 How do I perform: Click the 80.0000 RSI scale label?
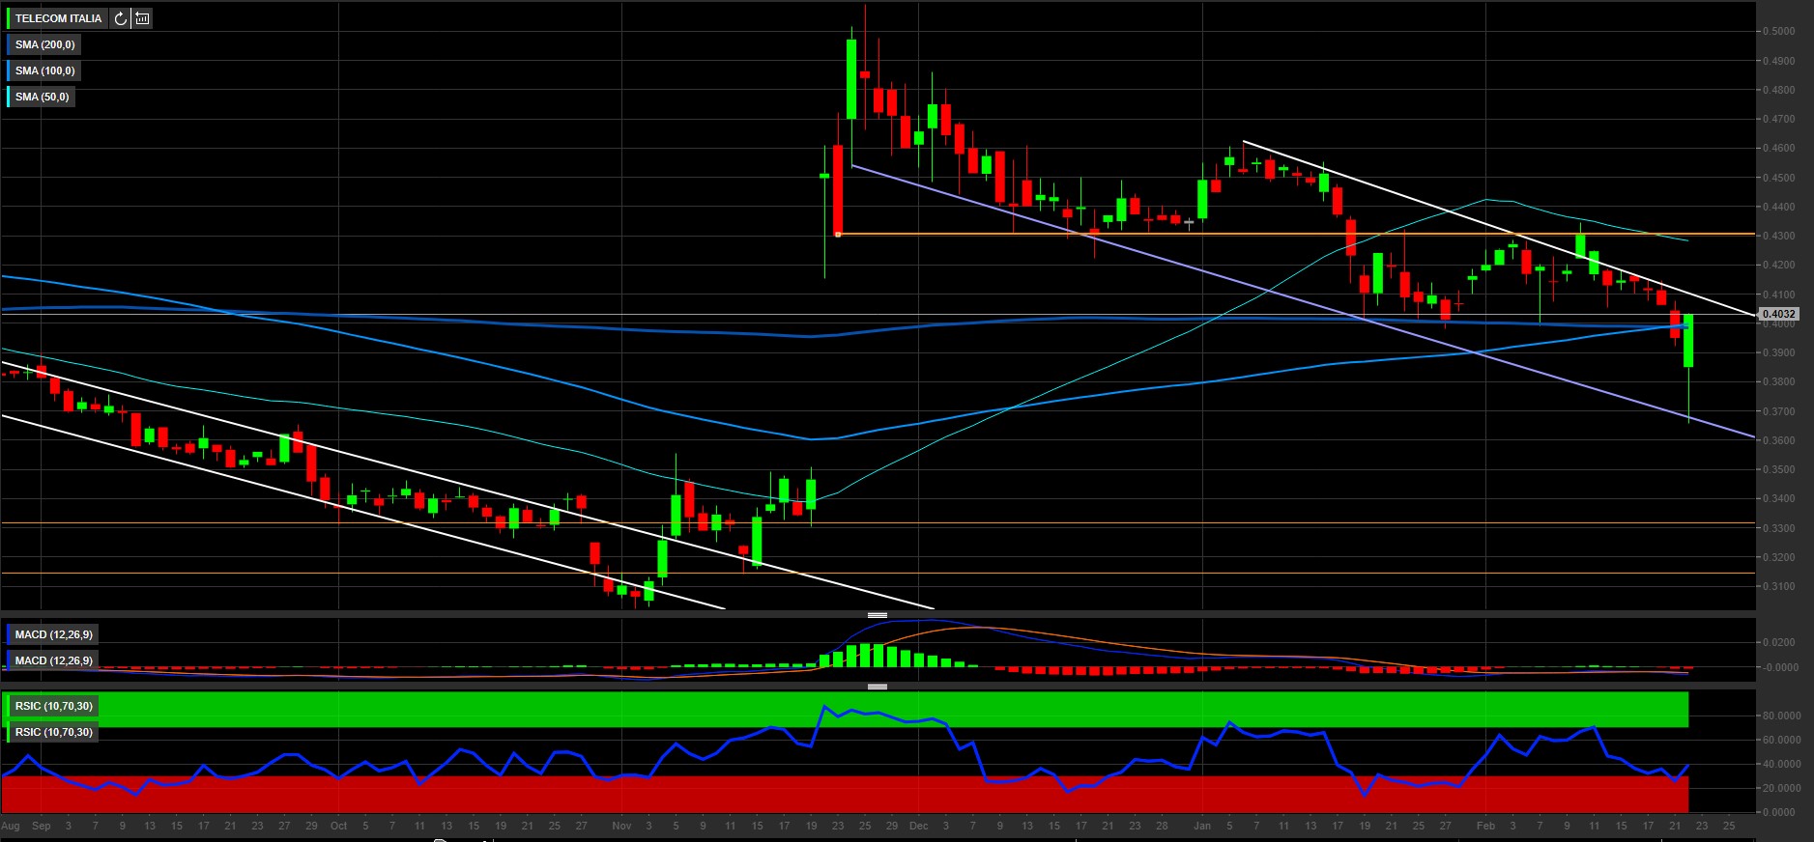click(1780, 716)
